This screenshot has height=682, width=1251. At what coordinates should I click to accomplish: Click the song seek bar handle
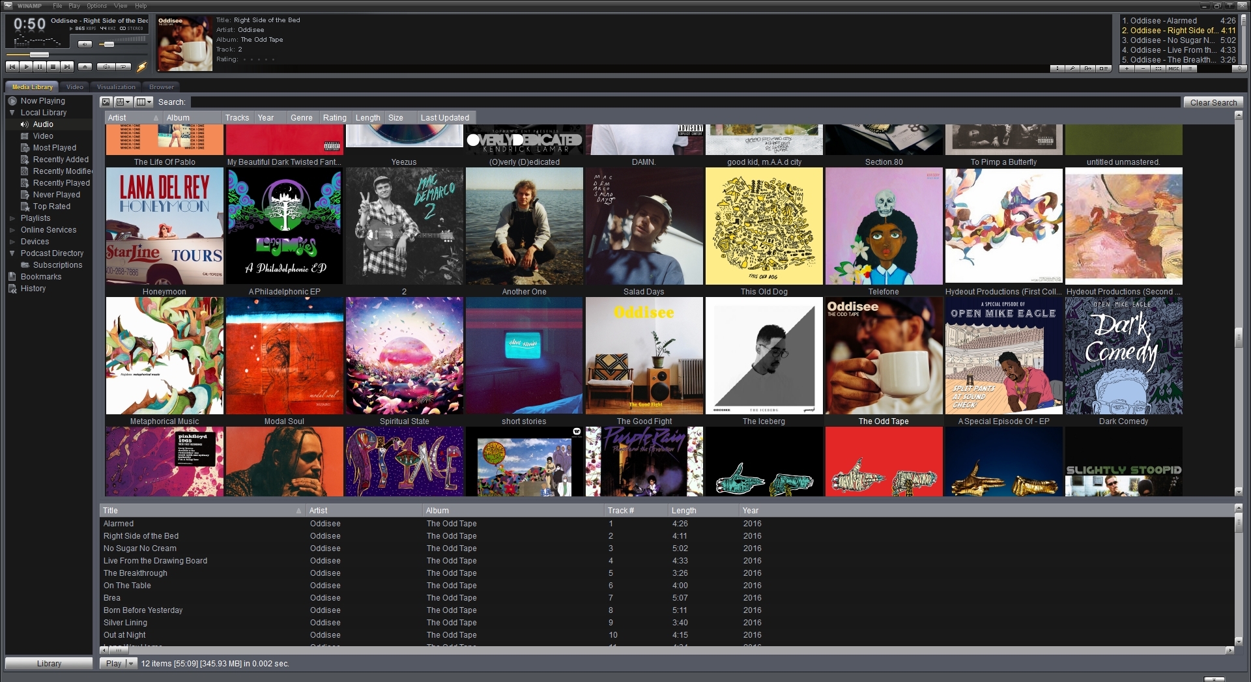39,55
